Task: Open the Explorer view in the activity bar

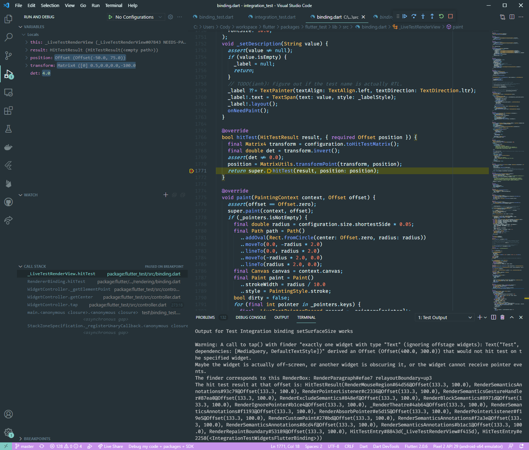Action: pyautogui.click(x=8, y=19)
